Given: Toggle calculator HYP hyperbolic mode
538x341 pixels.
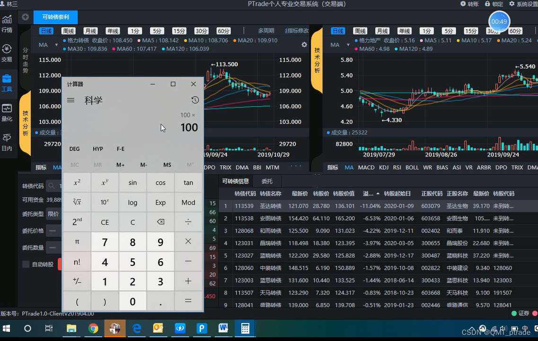Looking at the screenshot, I should click(x=98, y=149).
